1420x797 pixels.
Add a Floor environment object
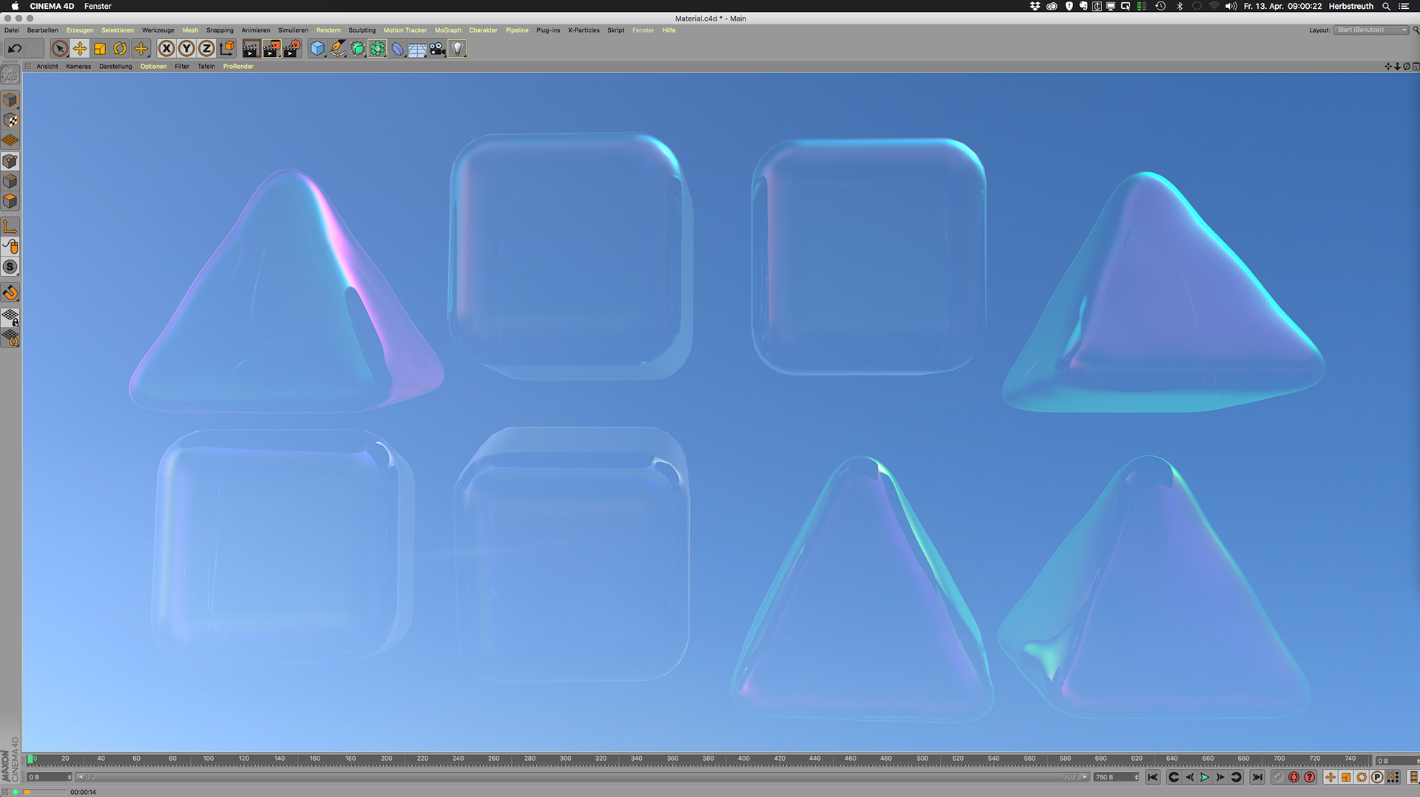[417, 49]
